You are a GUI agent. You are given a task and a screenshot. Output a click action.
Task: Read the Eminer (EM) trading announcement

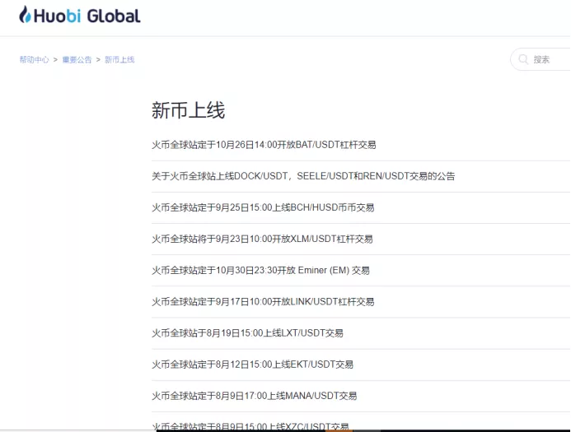[x=260, y=270]
